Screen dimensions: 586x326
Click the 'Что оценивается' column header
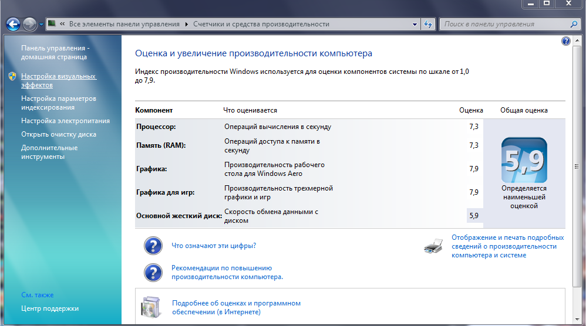pyautogui.click(x=250, y=110)
